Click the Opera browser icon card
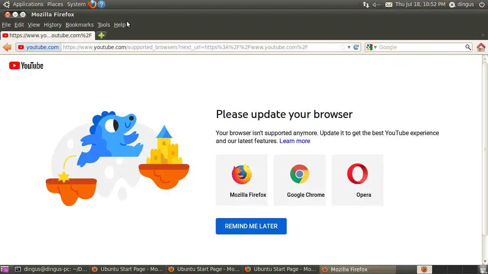This screenshot has height=274, width=488. tap(358, 180)
